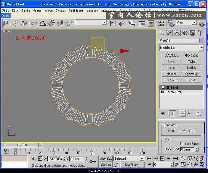Switch to the Hierarchy panel tab
Image resolution: width=208 pixels, height=173 pixels.
tap(177, 33)
